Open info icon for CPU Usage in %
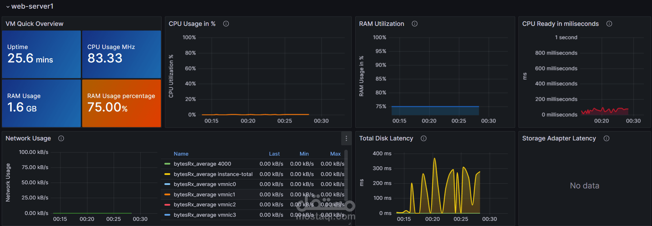 [x=226, y=24]
